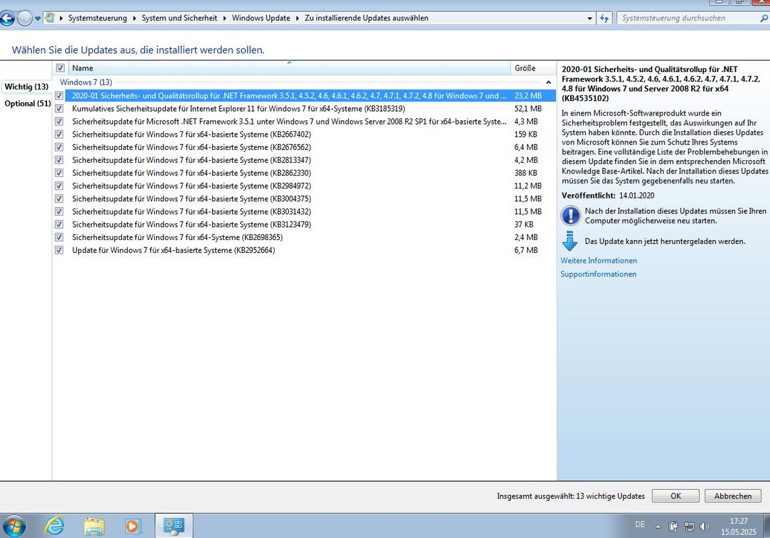This screenshot has width=770, height=538.
Task: Click size value 52,1 MB
Action: pos(528,108)
